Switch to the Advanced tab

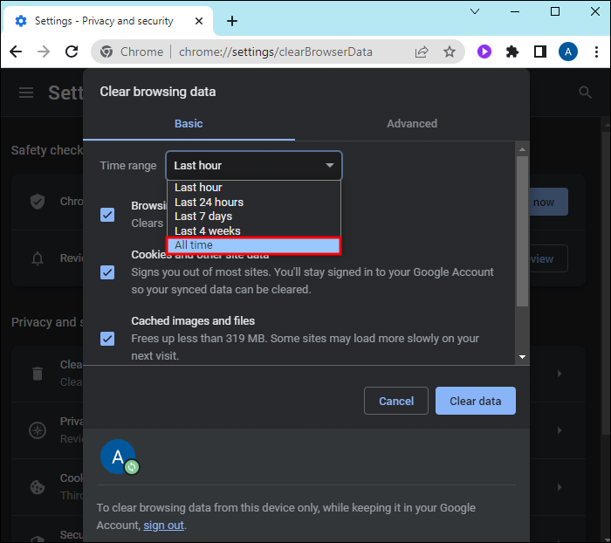tap(412, 124)
